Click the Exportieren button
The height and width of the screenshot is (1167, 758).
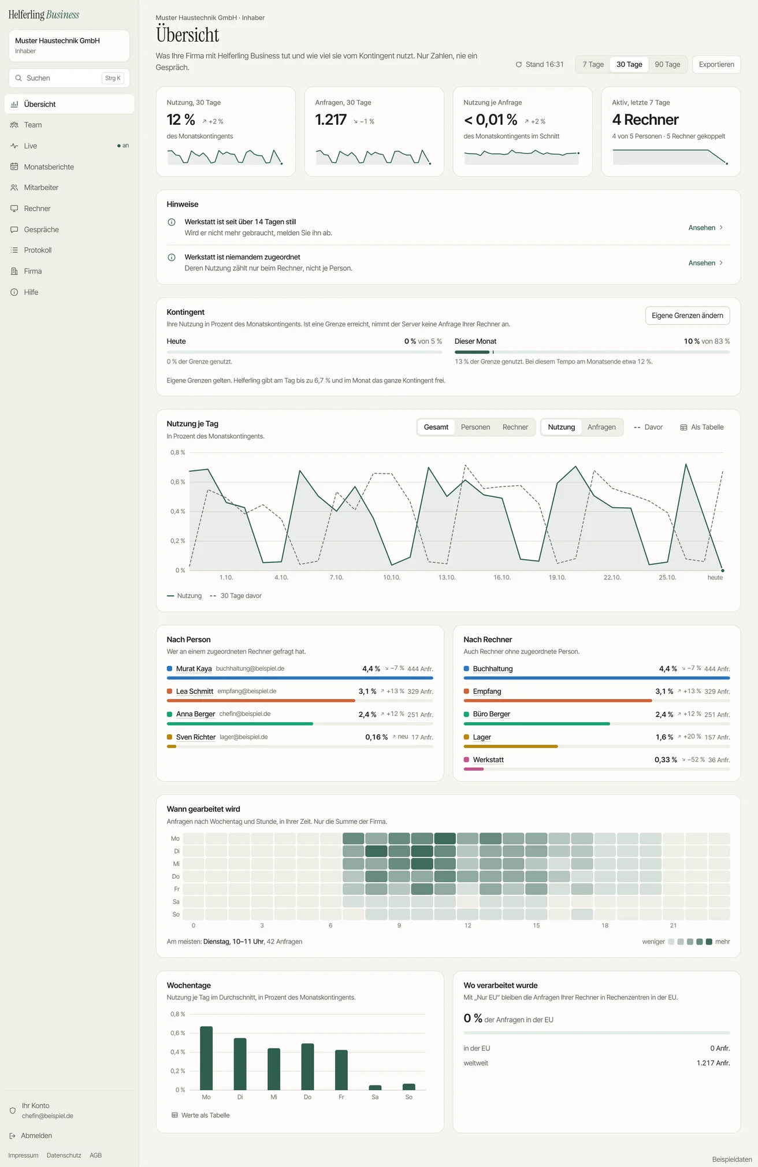pyautogui.click(x=716, y=65)
